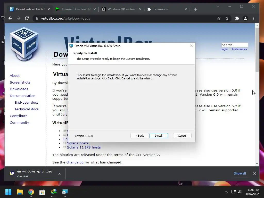Switch to Windows XP Professional tab
Viewport: 264px width, 198px height.
coord(122,9)
